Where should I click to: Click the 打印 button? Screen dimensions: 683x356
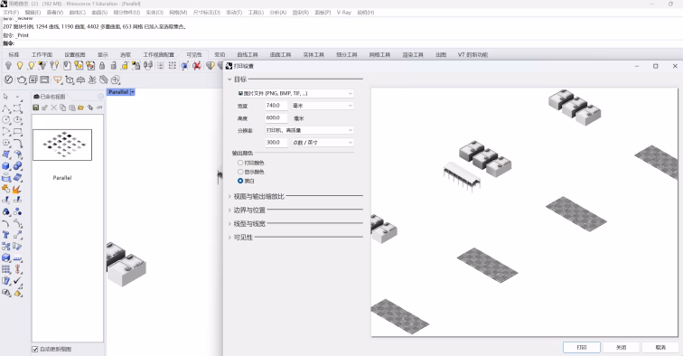pos(582,347)
